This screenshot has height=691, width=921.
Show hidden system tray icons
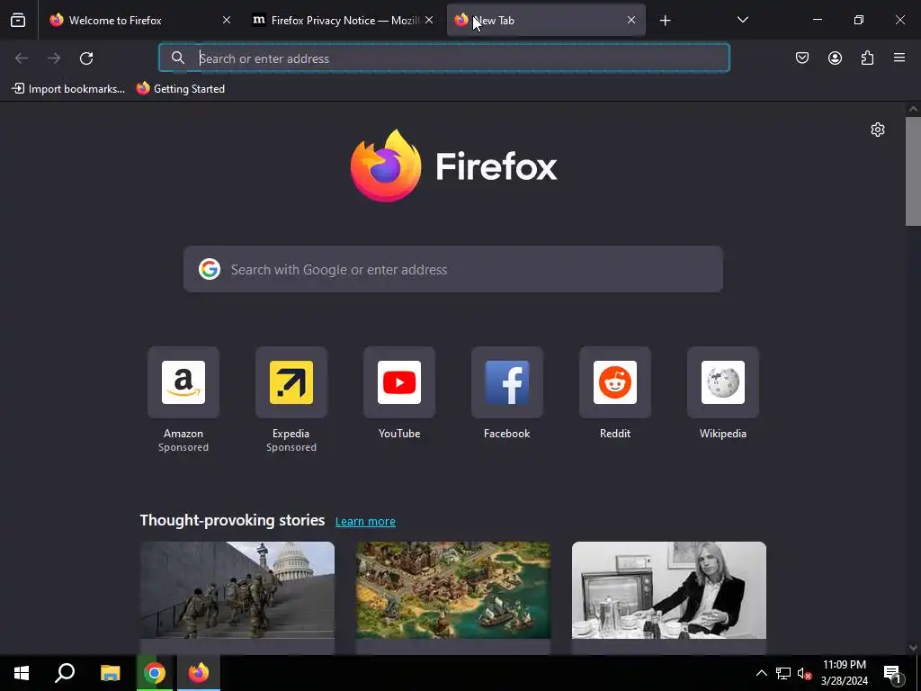tap(761, 673)
